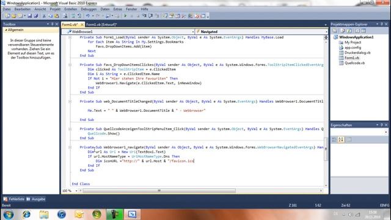Viewport: 391px width, 220px height.
Task: Open the Toolbox window position dropdown arrow
Action: click(48, 24)
